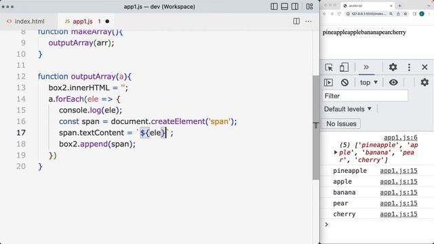Click 'console.log(ele);' on line 15
The width and height of the screenshot is (434, 244).
(x=90, y=110)
